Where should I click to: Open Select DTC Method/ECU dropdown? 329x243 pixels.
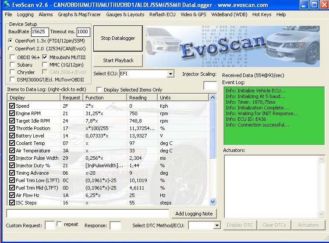[217, 225]
